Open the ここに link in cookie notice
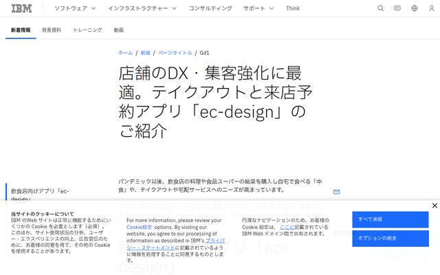Image resolution: width=440 pixels, height=275 pixels. [x=287, y=227]
